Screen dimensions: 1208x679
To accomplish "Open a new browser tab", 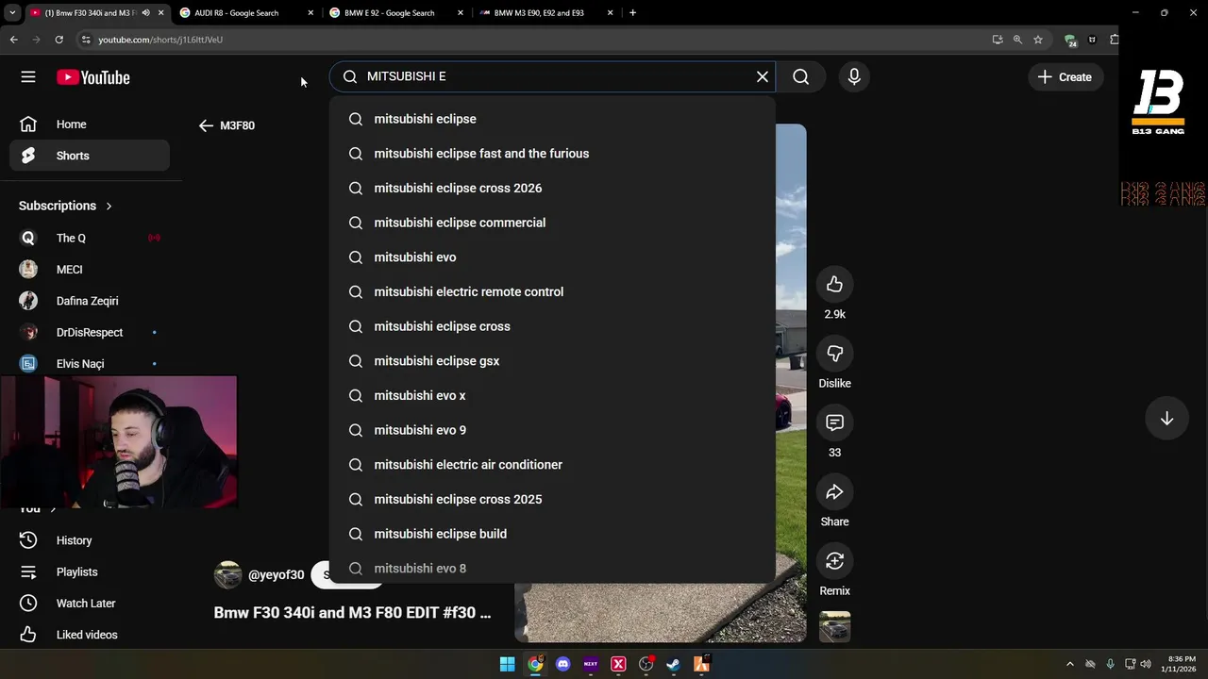I will [x=632, y=13].
